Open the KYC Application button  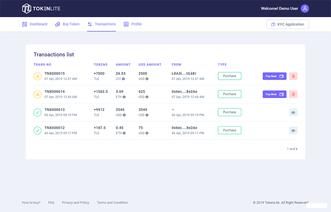[x=287, y=24]
